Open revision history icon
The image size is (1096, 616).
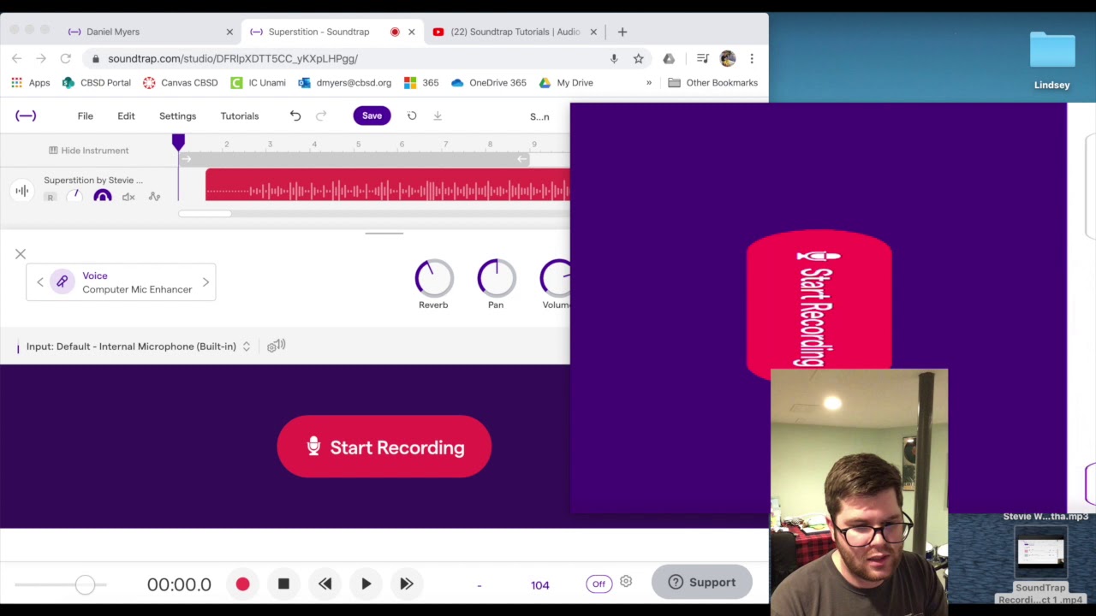(x=412, y=115)
